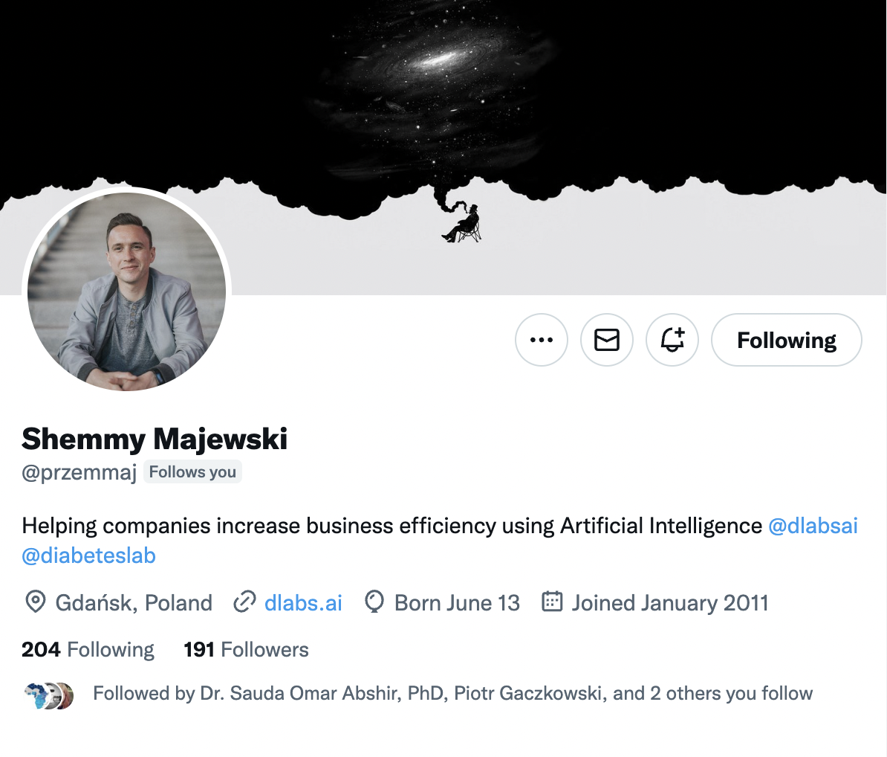View the 204 Following list

click(88, 649)
